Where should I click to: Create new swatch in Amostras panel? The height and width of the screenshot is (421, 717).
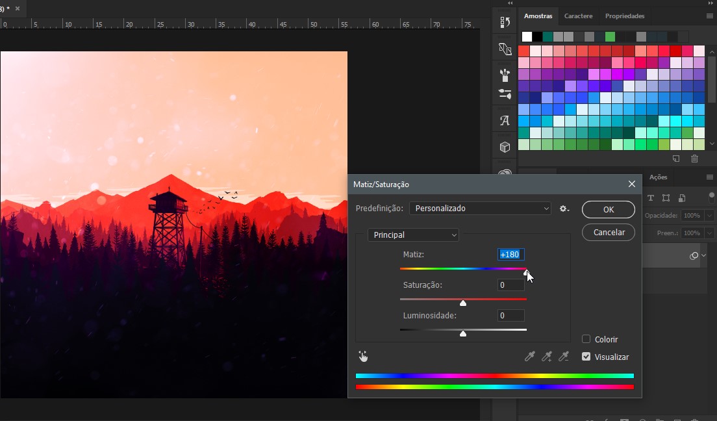676,159
